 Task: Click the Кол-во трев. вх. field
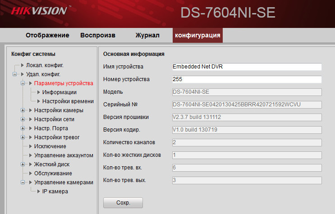click(x=247, y=168)
